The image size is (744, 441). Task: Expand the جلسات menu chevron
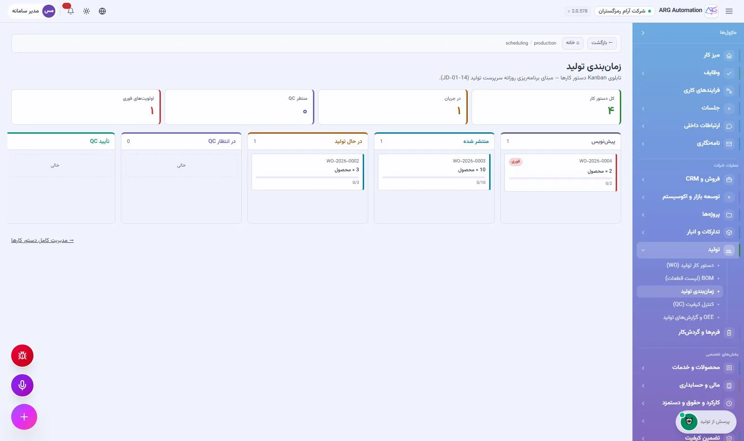click(643, 109)
